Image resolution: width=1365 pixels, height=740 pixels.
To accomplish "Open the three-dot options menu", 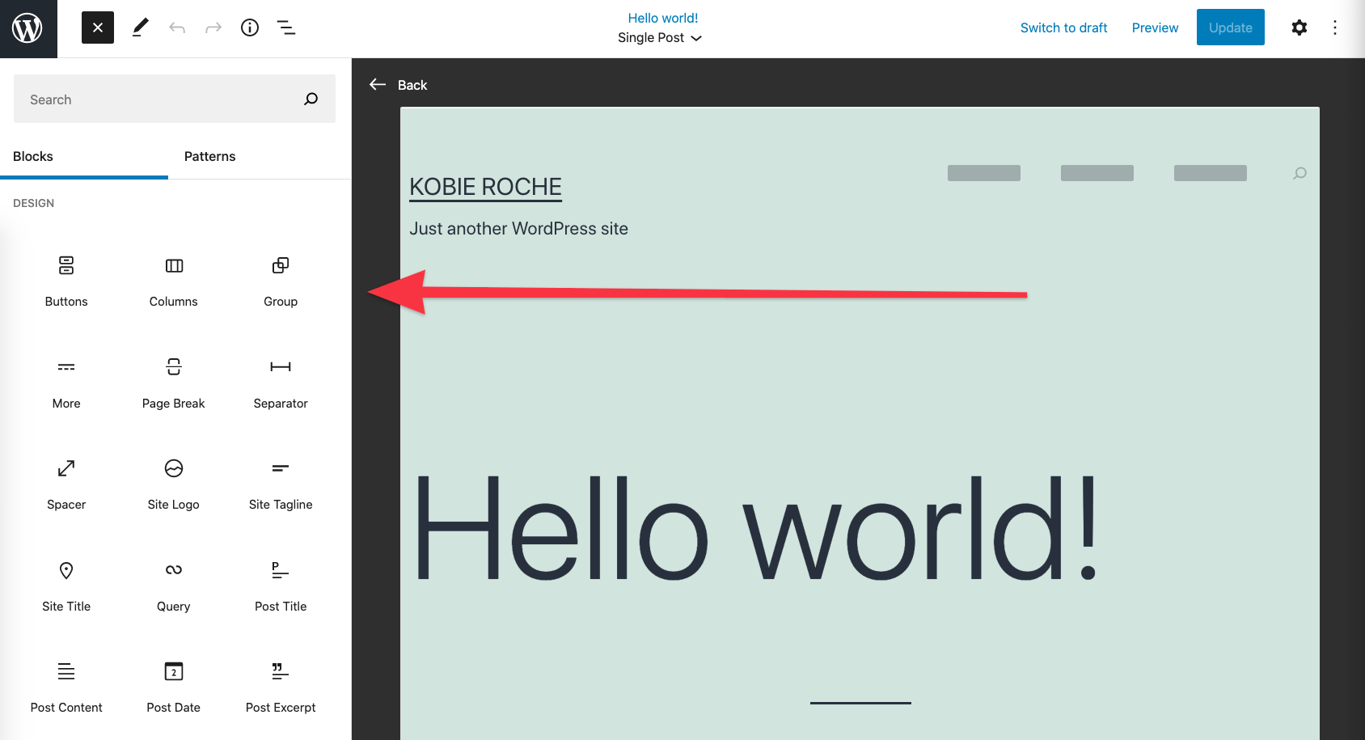I will pos(1335,27).
